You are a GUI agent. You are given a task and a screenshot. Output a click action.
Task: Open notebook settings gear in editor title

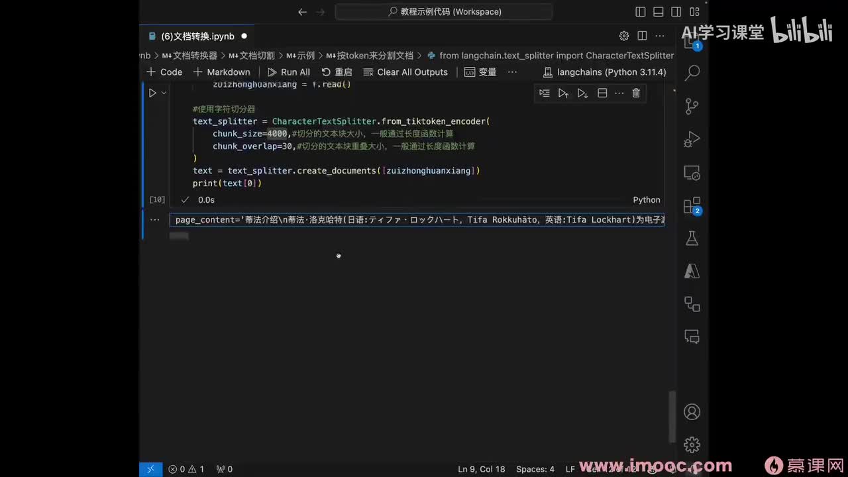coord(624,36)
